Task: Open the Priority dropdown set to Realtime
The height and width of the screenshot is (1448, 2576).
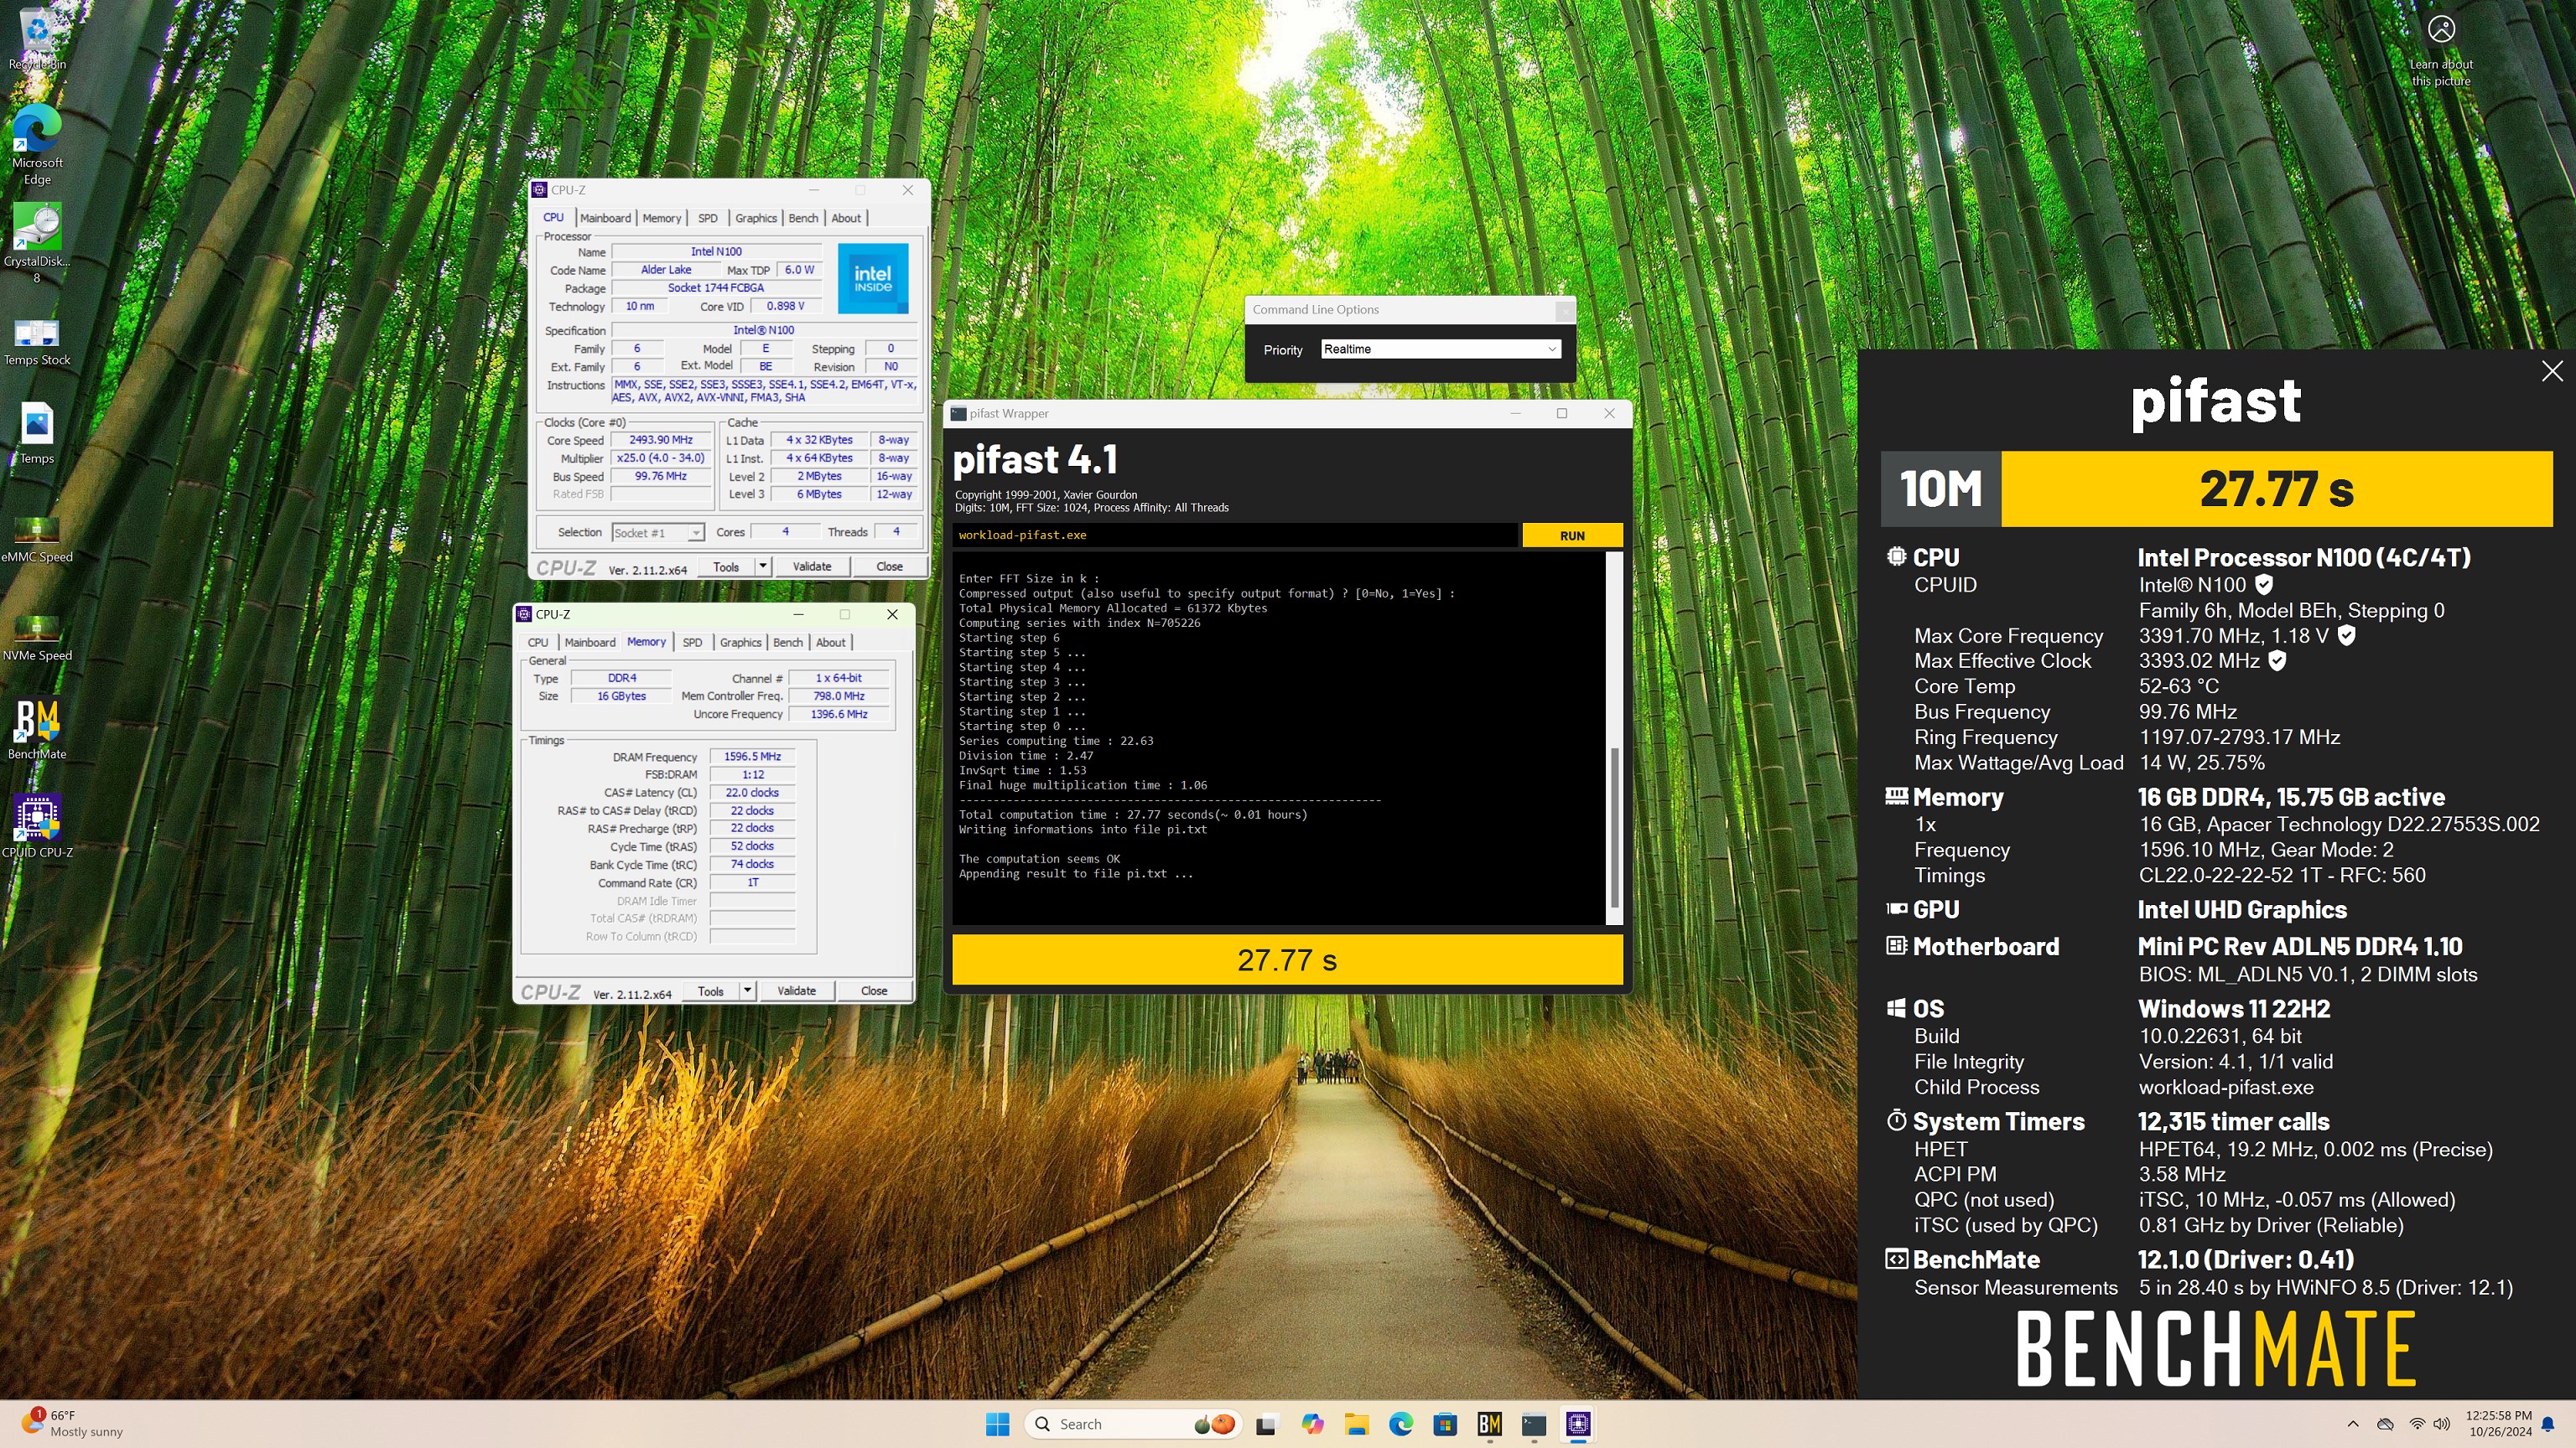Action: tap(1440, 349)
